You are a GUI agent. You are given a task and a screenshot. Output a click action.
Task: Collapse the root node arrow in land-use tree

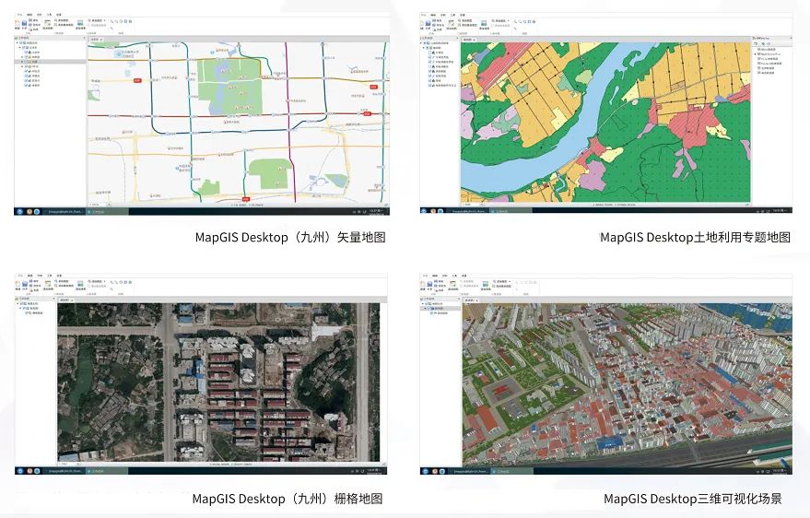click(421, 43)
